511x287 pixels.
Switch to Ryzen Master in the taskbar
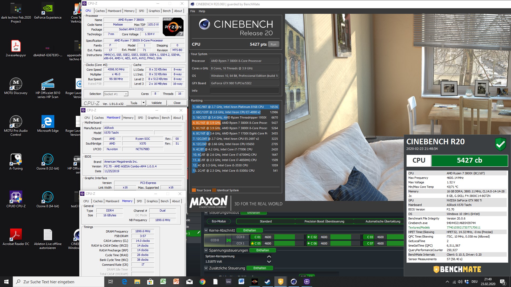[254, 282]
